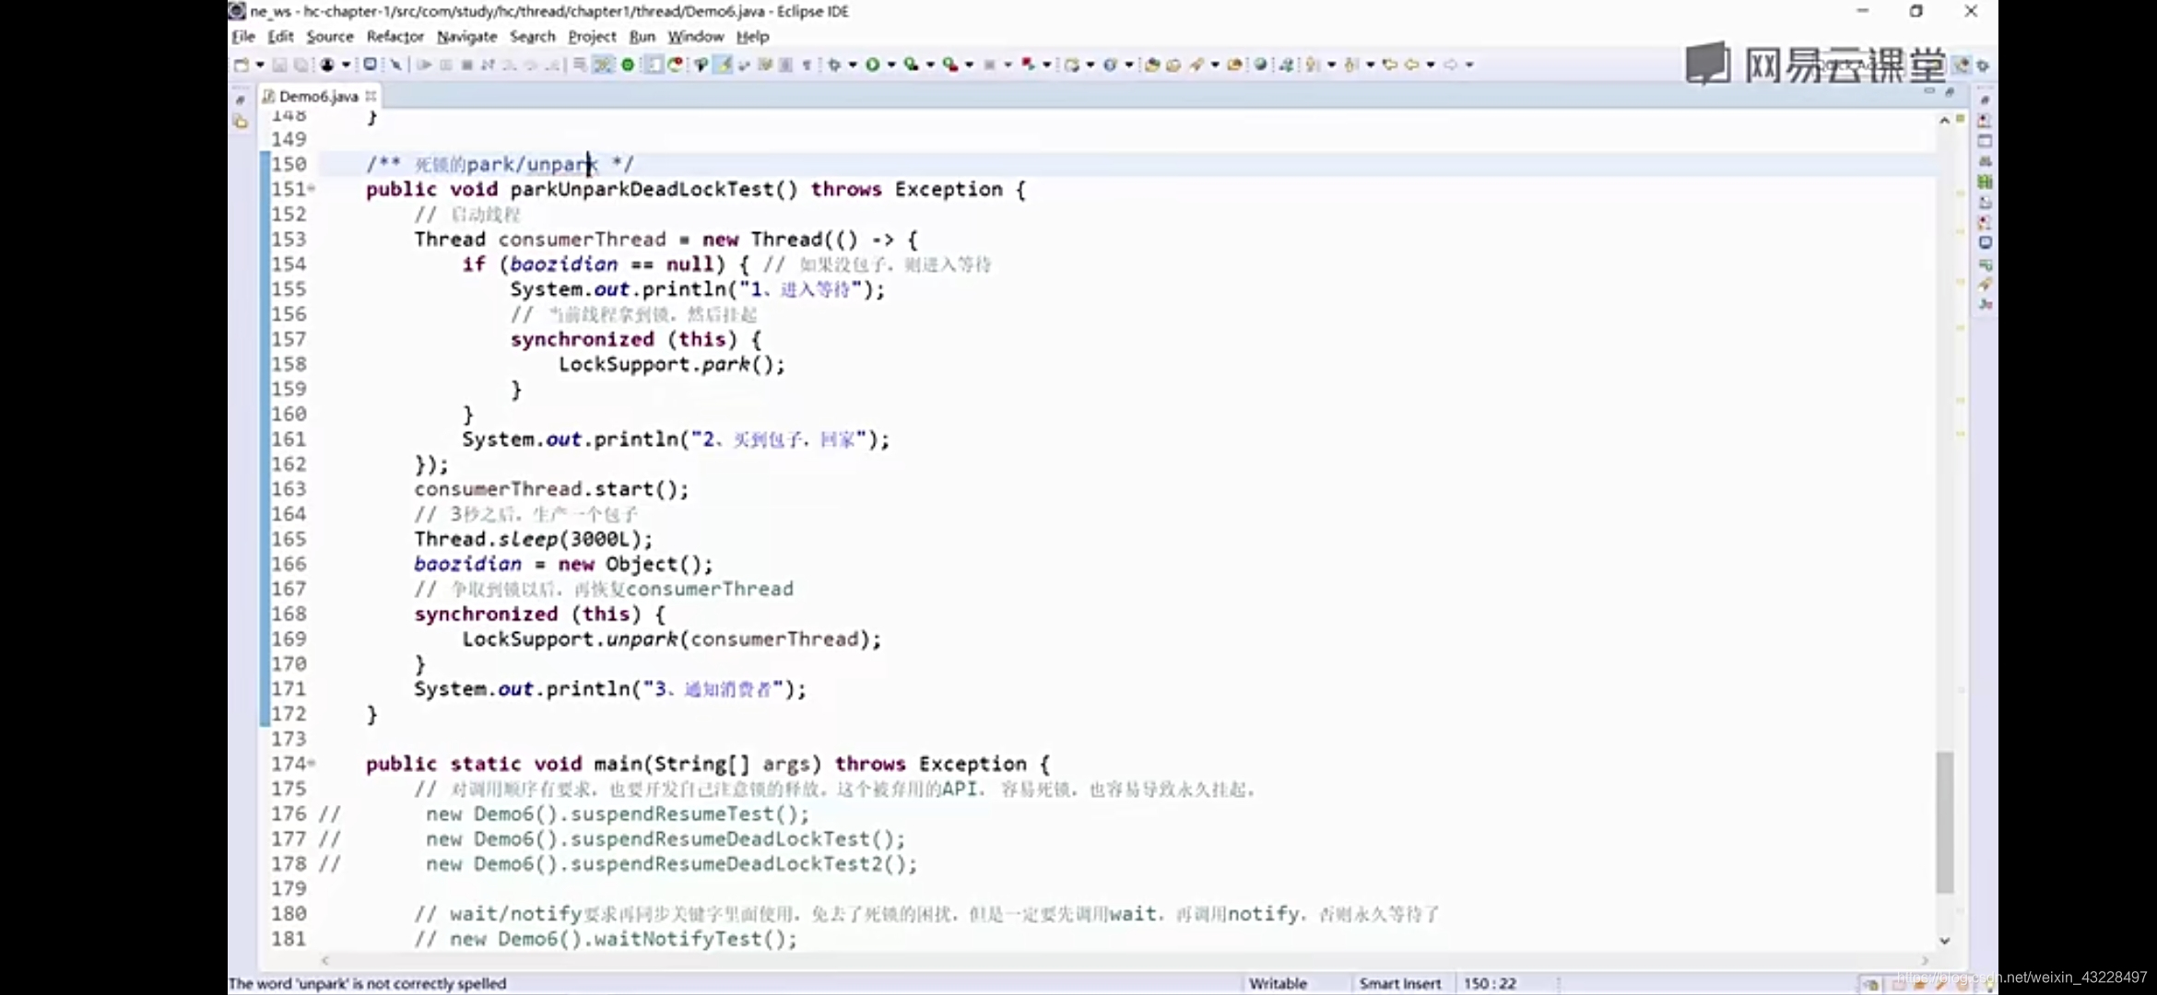Click the green Debug bug icon
Viewport: 2157px width, 995px height.
(x=833, y=64)
